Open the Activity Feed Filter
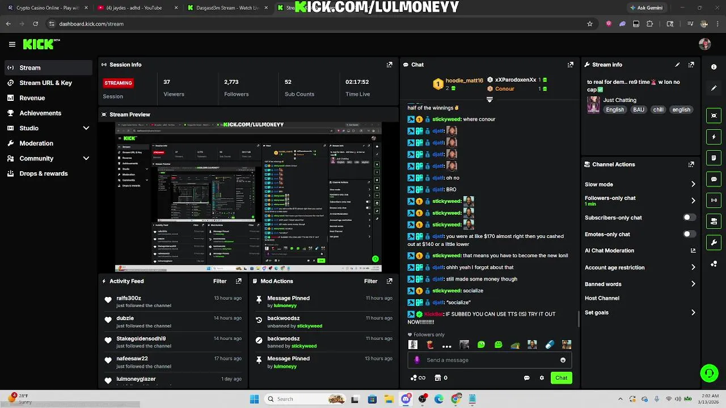Viewport: 726px width, 408px height. click(x=220, y=281)
